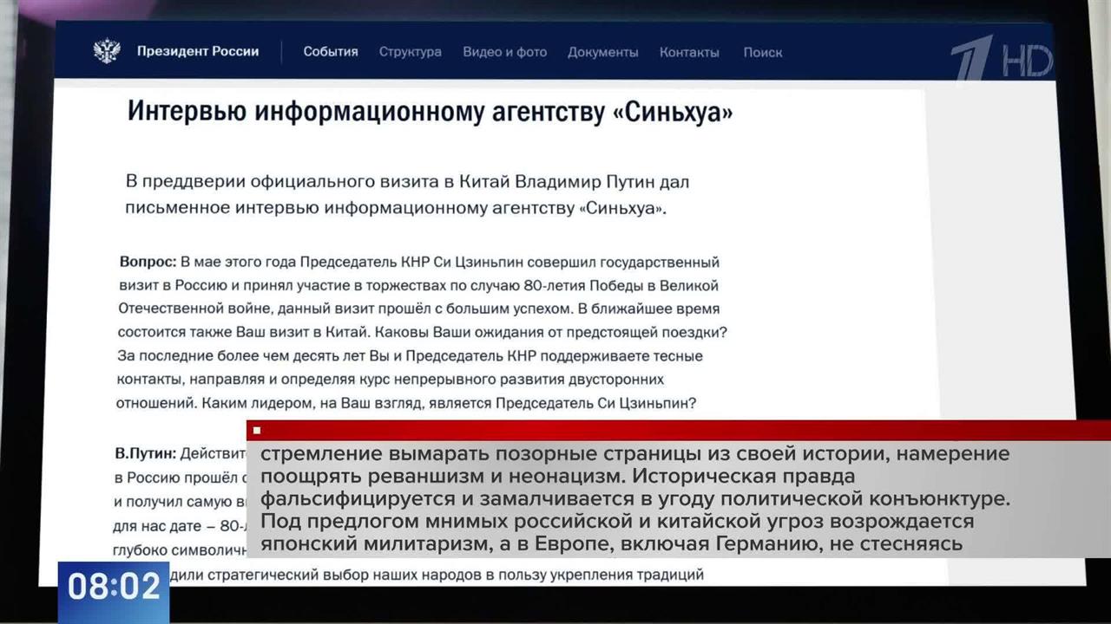Open the Президент России home link
Image resolution: width=1111 pixels, height=624 pixels.
198,51
